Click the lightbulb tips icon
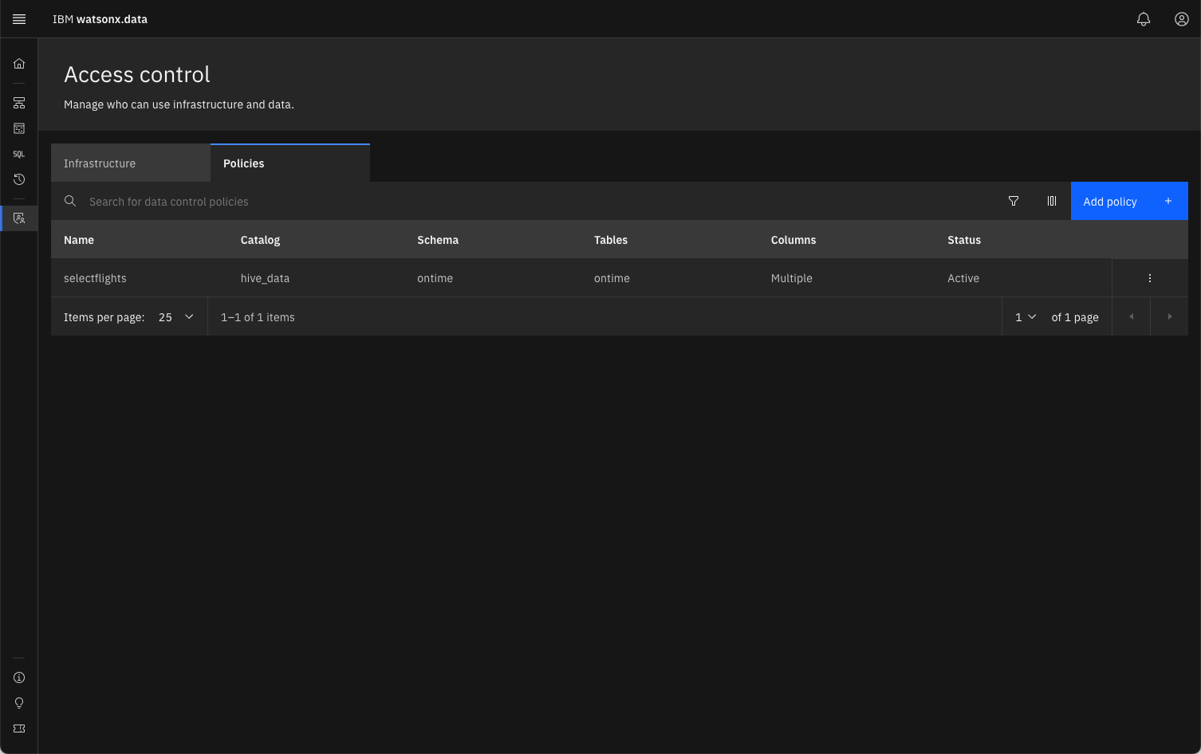The width and height of the screenshot is (1201, 754). tap(19, 703)
